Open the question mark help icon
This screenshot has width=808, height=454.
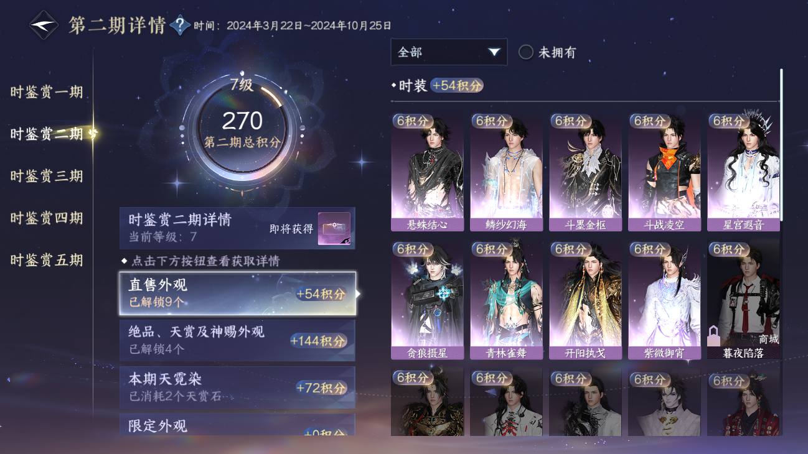[180, 25]
